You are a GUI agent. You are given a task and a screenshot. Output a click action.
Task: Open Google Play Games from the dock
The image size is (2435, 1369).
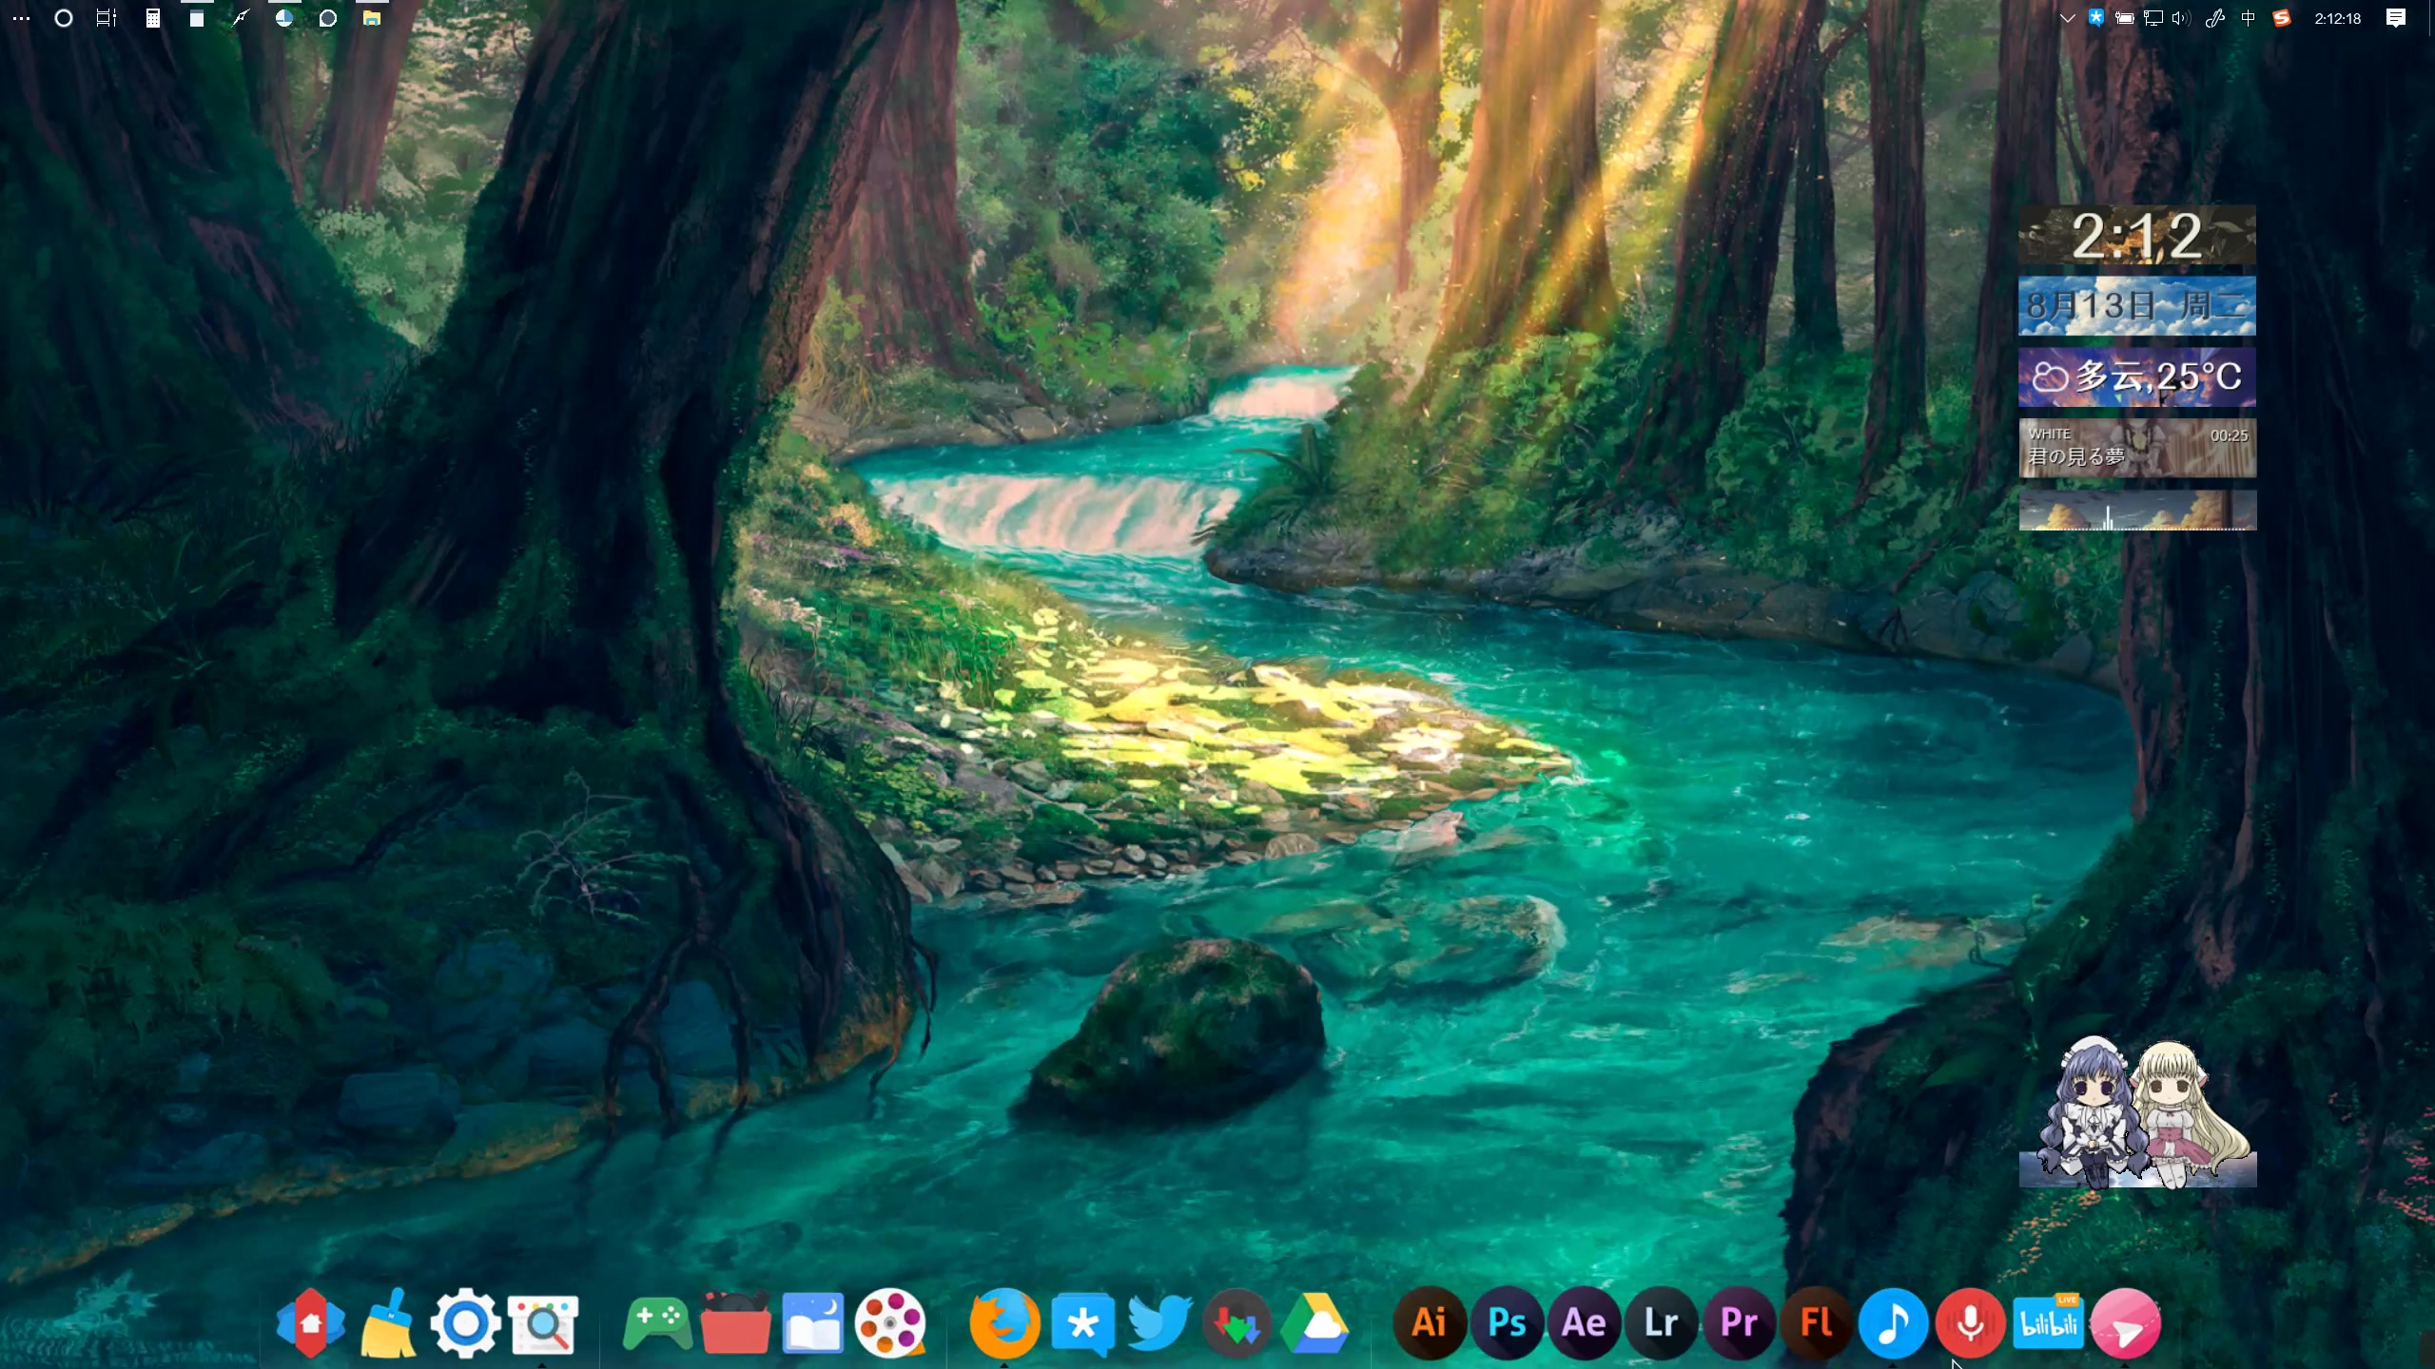coord(657,1321)
